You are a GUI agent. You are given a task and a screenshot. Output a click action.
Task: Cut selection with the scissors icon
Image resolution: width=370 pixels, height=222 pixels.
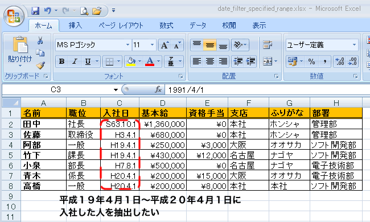click(x=40, y=40)
